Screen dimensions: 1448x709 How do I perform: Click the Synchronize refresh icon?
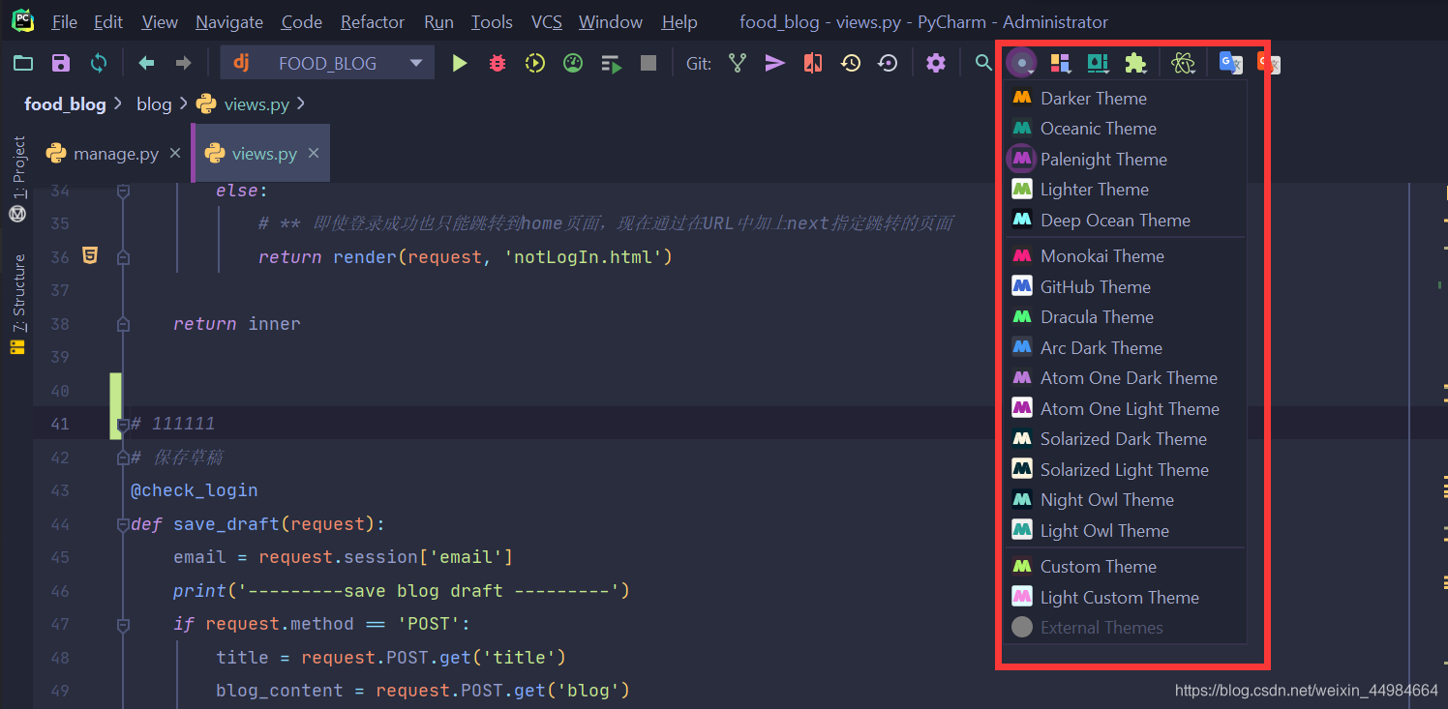(99, 64)
